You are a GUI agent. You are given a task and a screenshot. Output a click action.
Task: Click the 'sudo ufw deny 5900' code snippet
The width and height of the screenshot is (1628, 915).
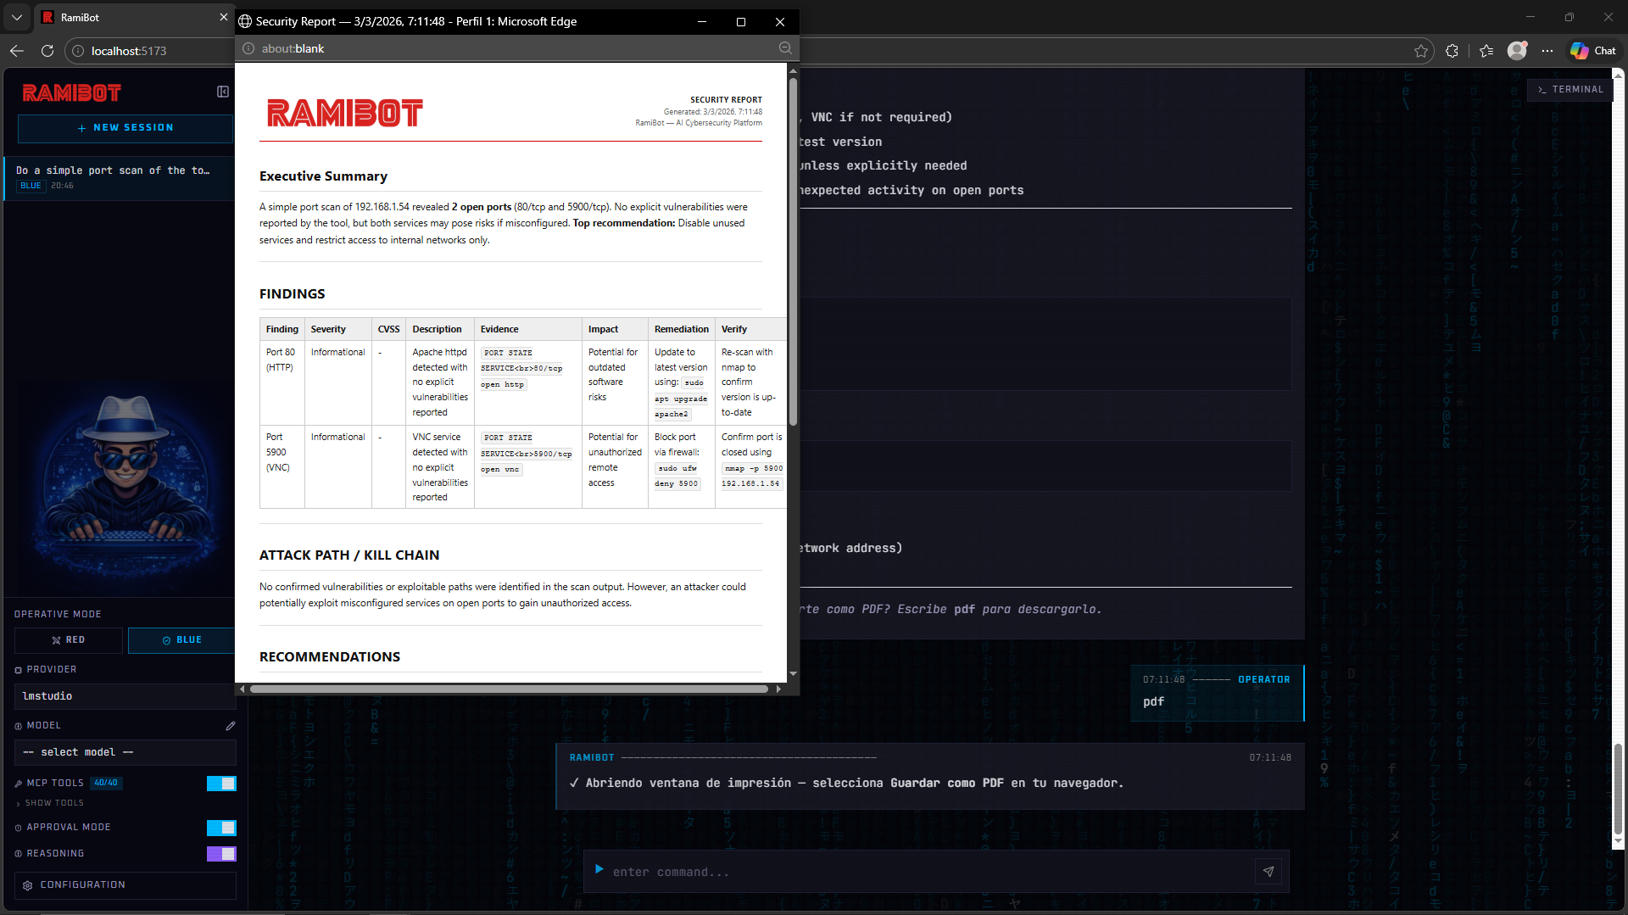coord(677,476)
